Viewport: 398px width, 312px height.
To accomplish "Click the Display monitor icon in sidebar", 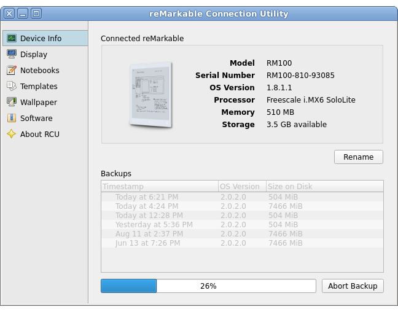I will click(x=12, y=54).
